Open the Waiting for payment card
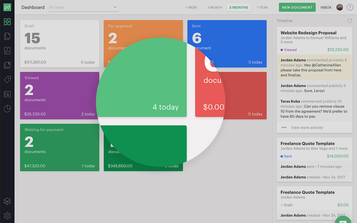The height and width of the screenshot is (223, 357). (60, 147)
